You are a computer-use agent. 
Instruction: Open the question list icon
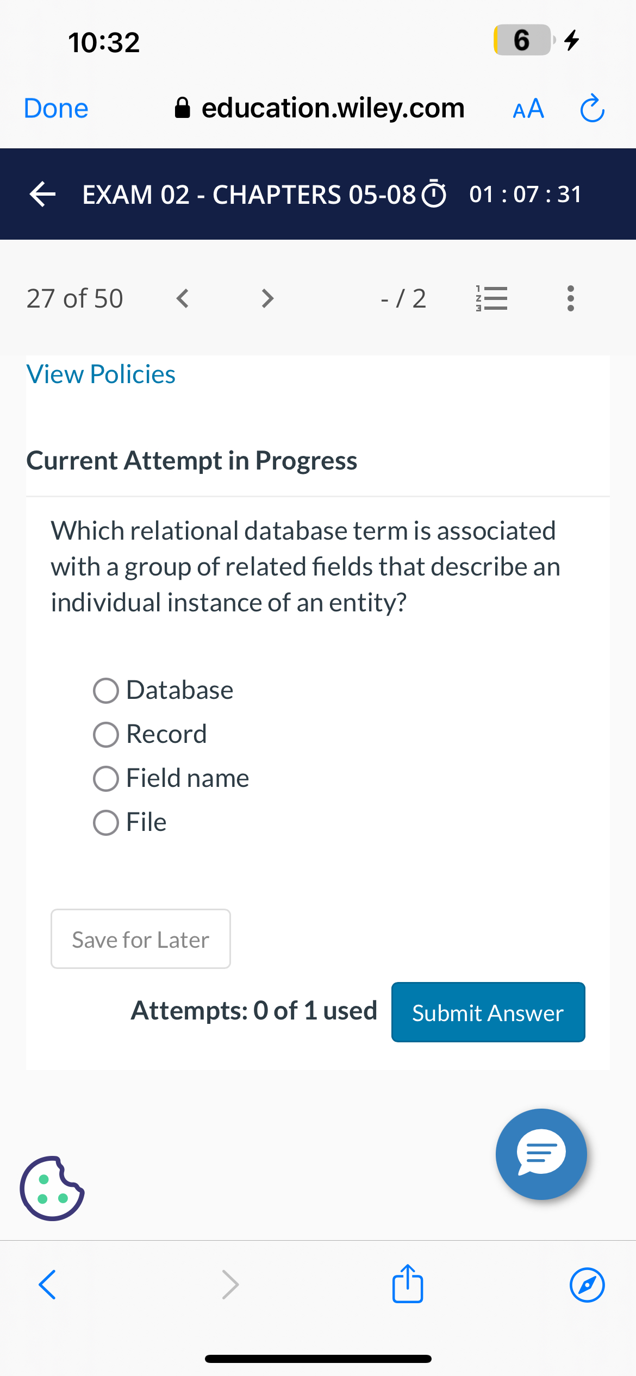tap(491, 298)
